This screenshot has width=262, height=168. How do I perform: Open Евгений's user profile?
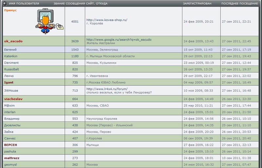[10, 50]
